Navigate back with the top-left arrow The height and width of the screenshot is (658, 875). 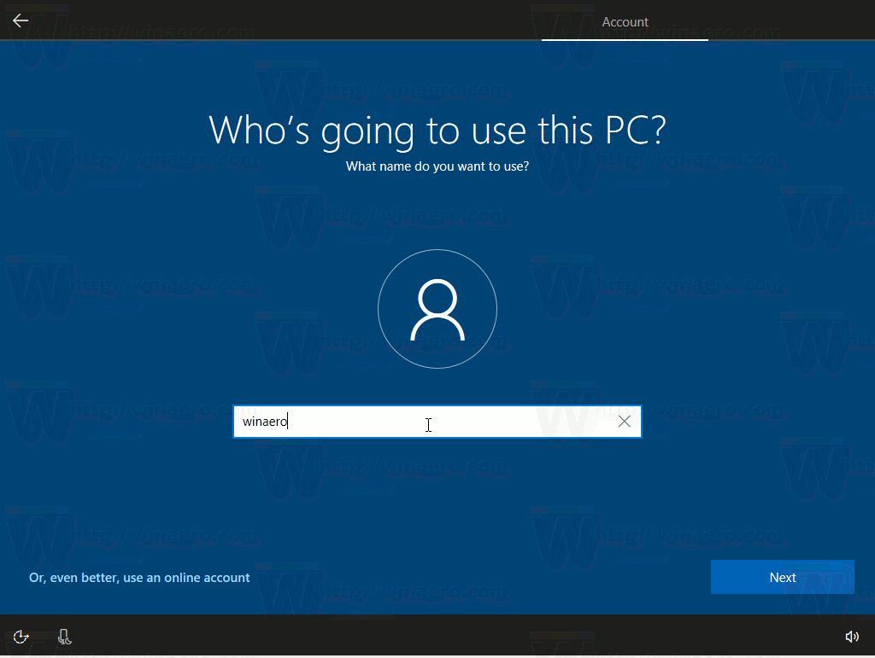20,20
